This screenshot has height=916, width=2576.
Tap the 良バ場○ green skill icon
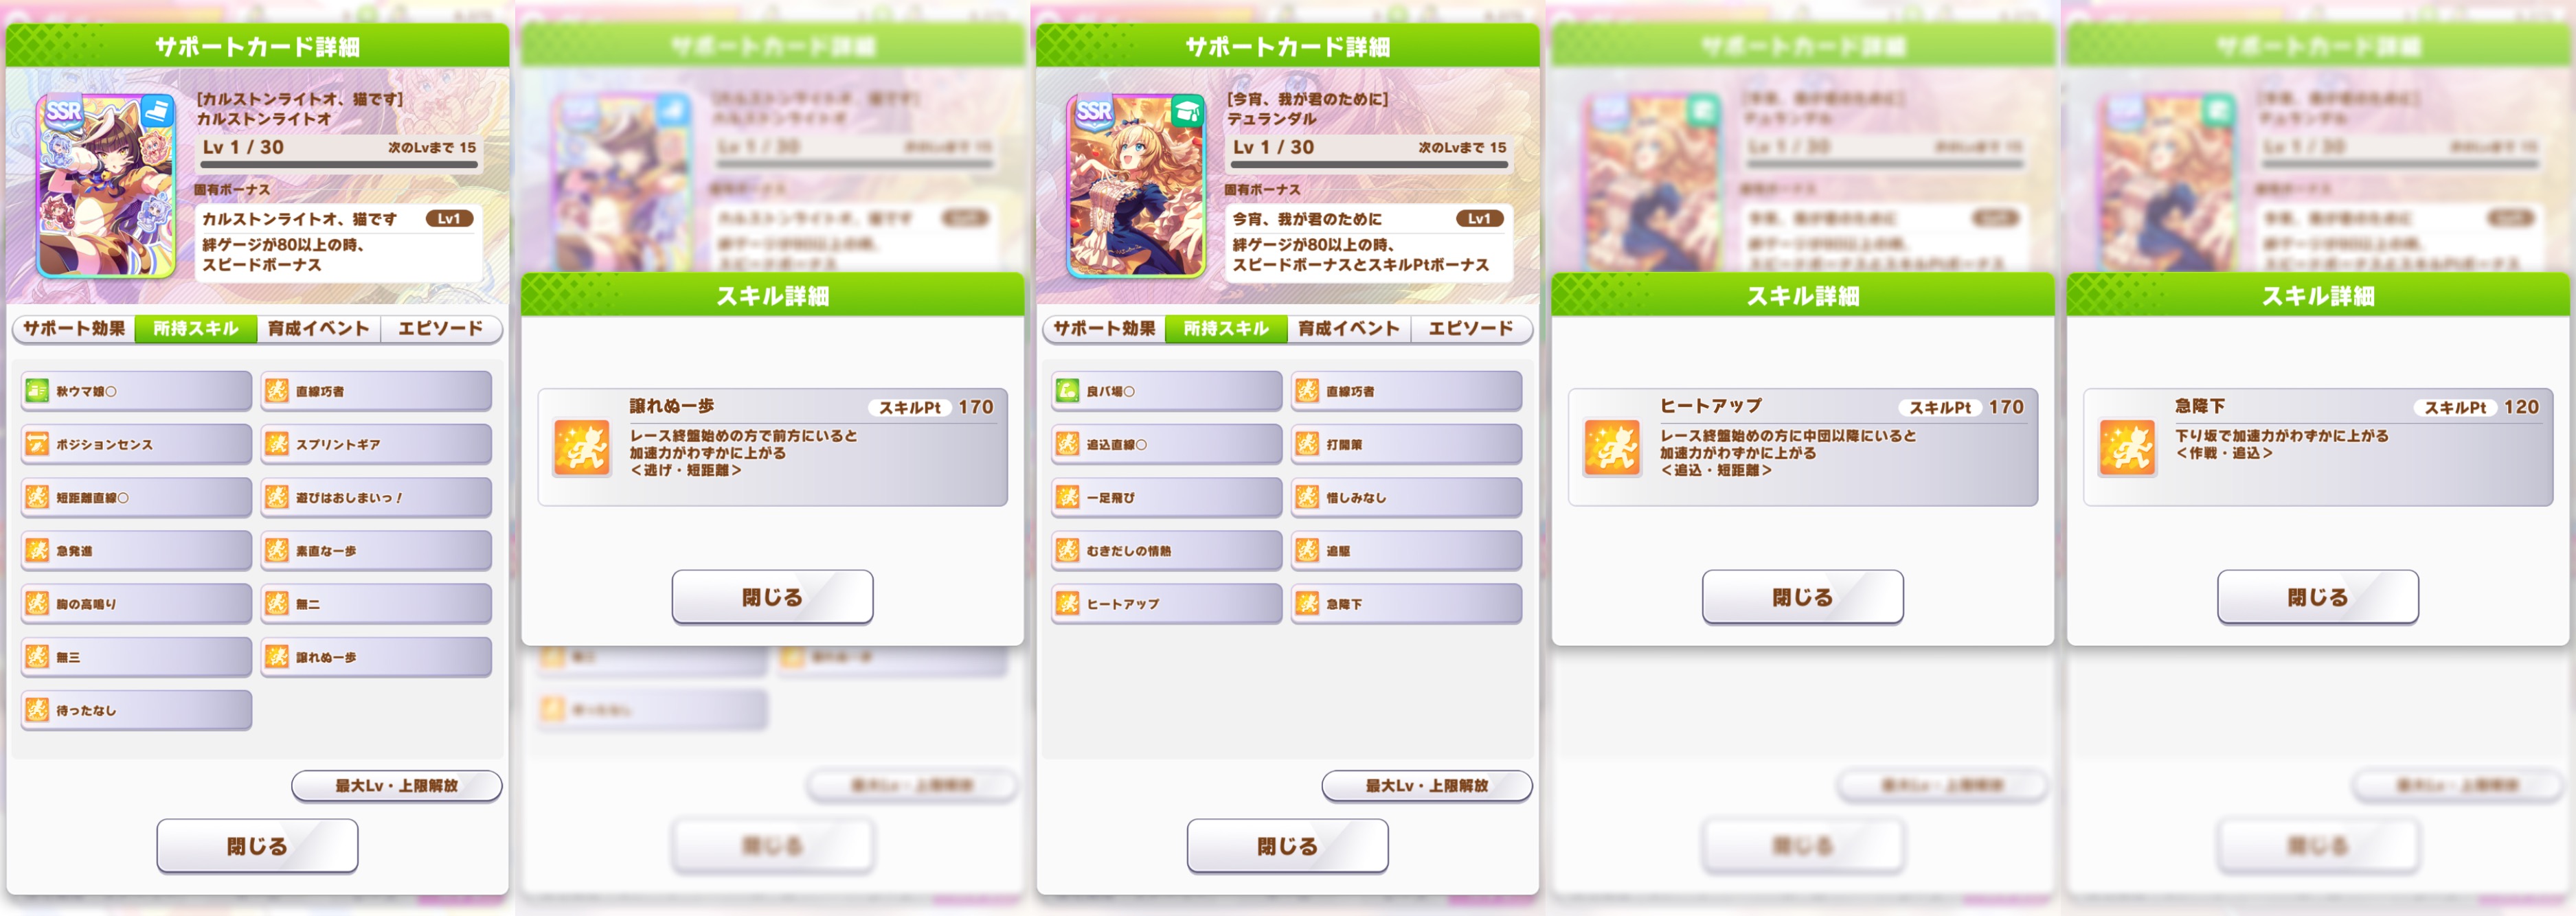tap(1067, 391)
